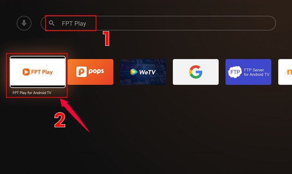Open the FTP Server for Android TV tile
292x174 pixels.
tap(248, 72)
